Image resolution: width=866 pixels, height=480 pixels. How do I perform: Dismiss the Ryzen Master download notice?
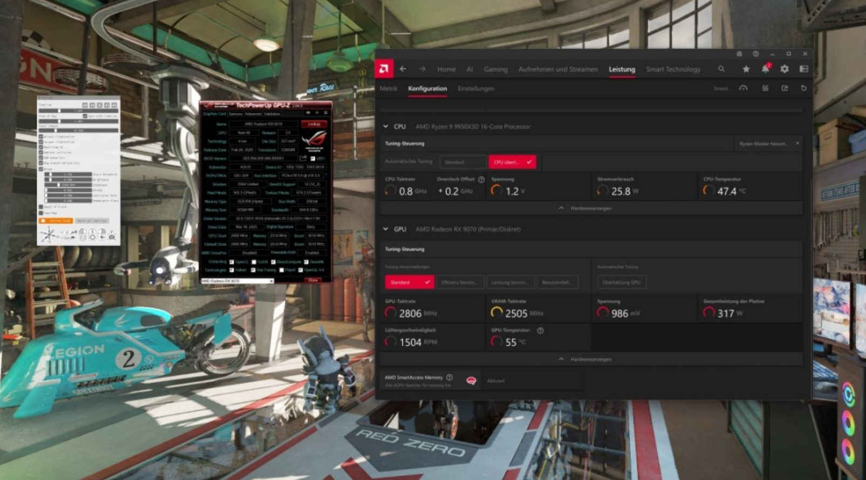(797, 144)
